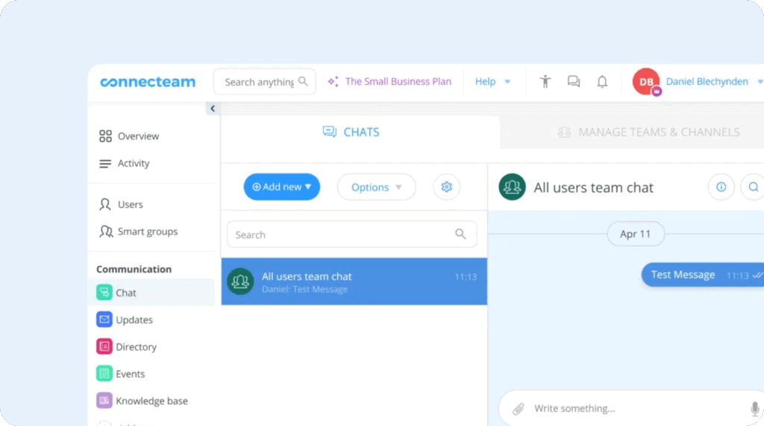This screenshot has height=426, width=764.
Task: Click the search icon in chat header
Action: [x=754, y=187]
